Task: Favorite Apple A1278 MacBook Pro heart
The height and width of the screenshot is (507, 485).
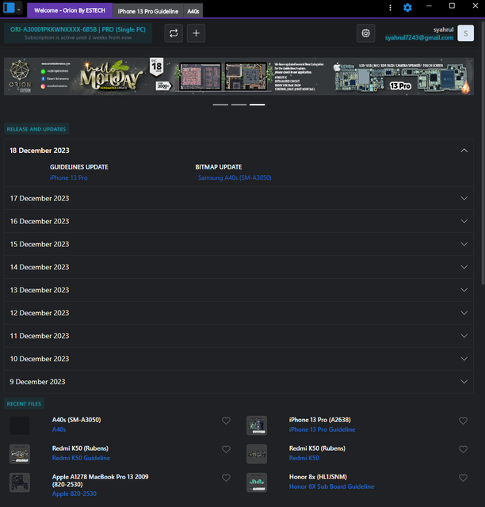Action: tap(226, 478)
